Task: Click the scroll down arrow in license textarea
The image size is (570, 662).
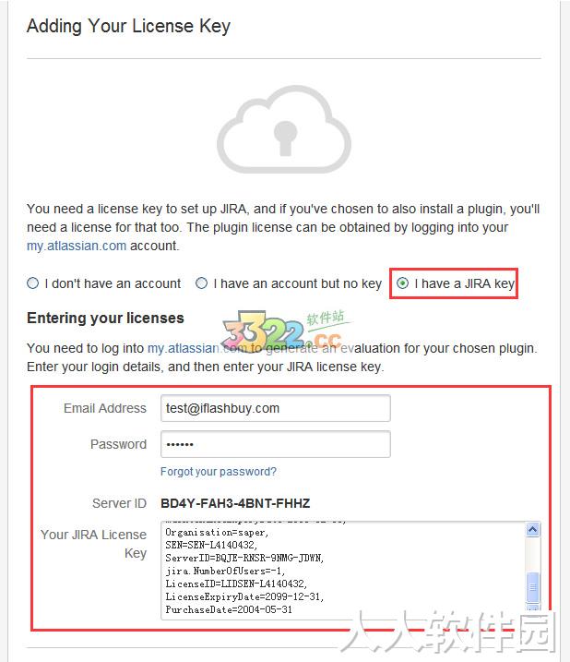Action: 532,608
